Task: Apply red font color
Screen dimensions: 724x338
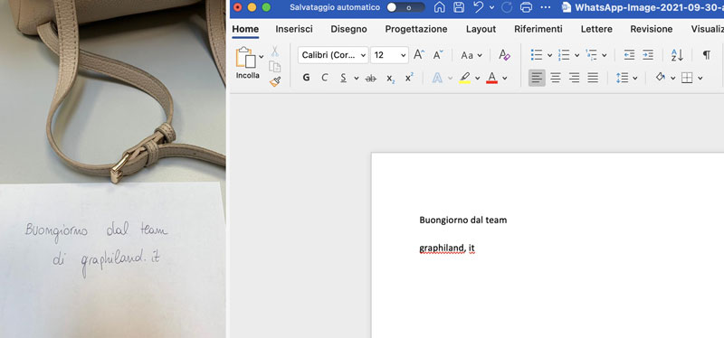Action: (x=491, y=78)
